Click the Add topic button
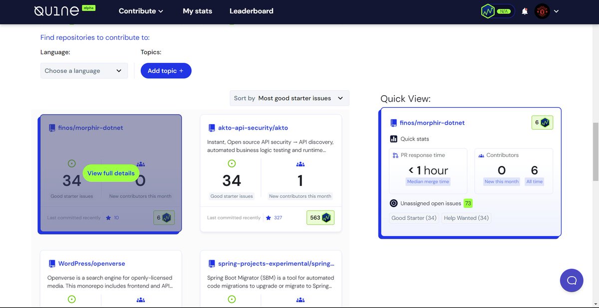The image size is (599, 308). tap(166, 71)
